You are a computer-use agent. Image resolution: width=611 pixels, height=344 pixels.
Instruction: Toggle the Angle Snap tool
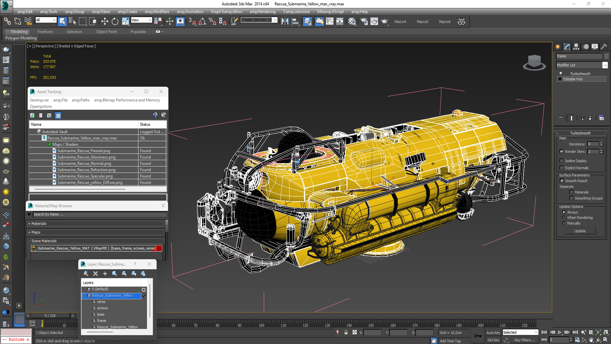(202, 21)
